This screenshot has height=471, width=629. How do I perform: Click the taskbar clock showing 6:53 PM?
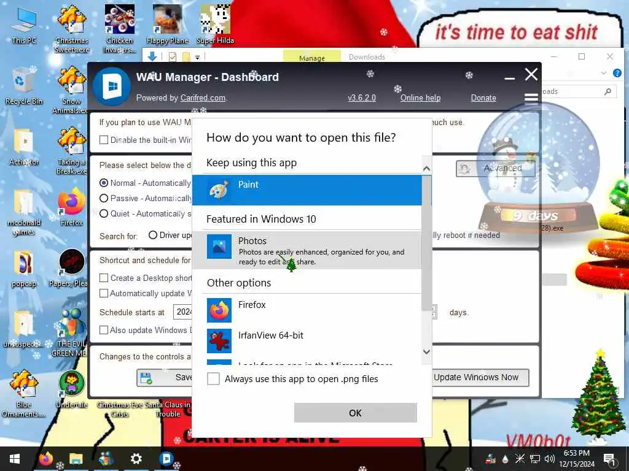pos(577,459)
